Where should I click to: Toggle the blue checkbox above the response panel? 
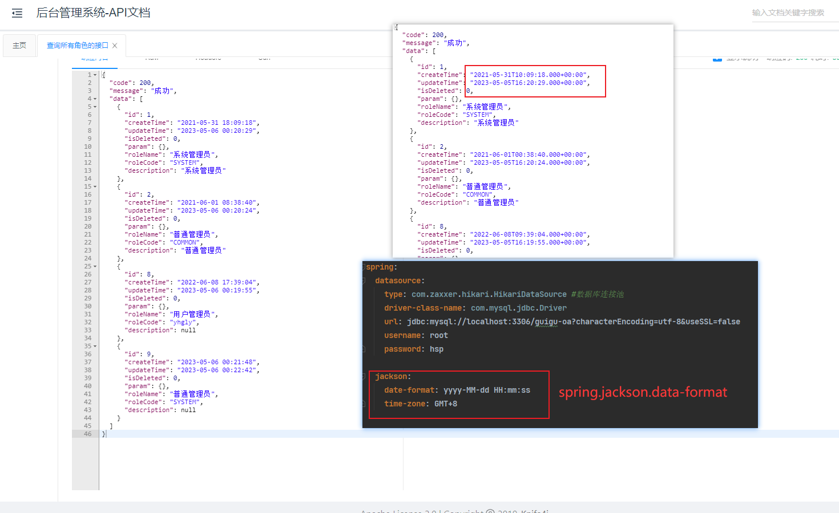(717, 58)
